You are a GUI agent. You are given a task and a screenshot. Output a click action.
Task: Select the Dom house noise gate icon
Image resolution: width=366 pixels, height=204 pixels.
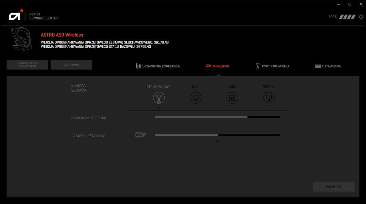232,98
